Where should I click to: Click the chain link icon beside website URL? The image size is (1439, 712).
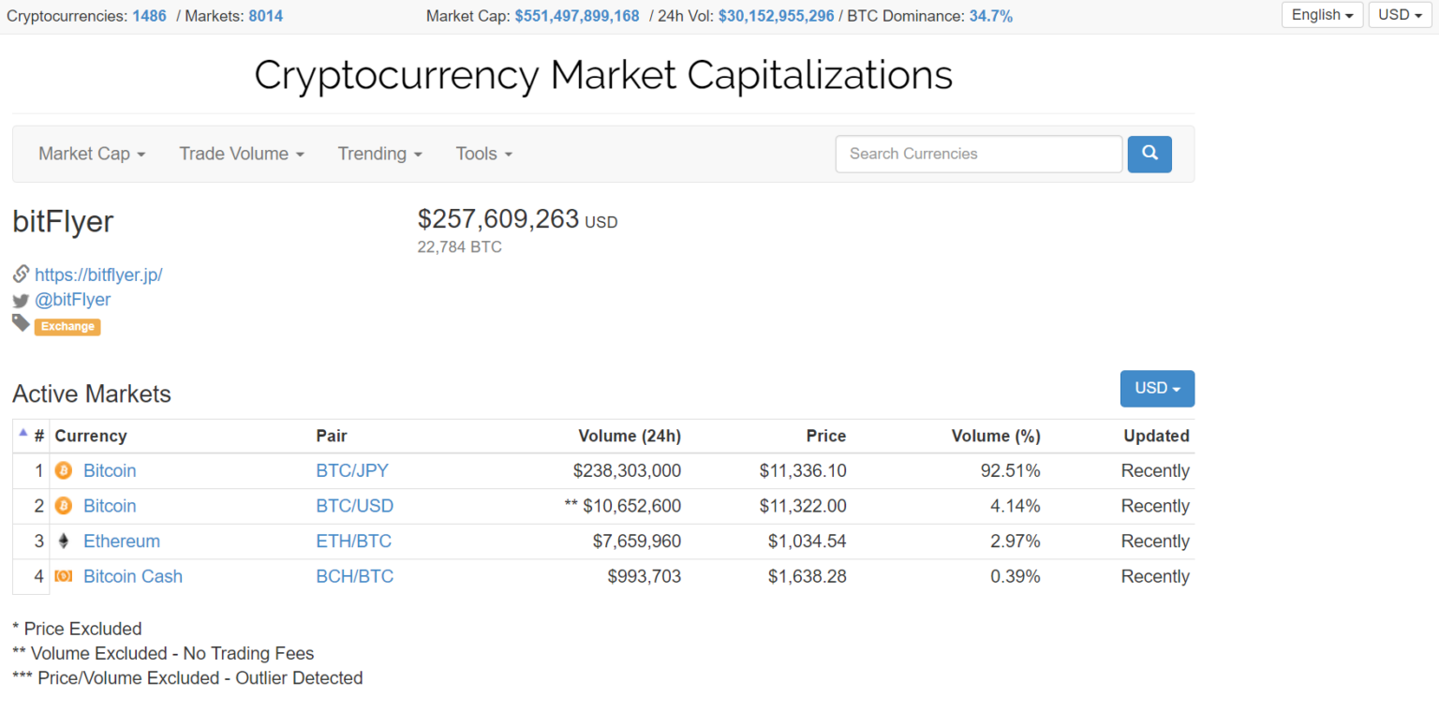[x=21, y=274]
